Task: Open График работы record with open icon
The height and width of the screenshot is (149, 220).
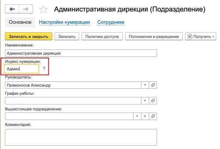Action: click(153, 101)
